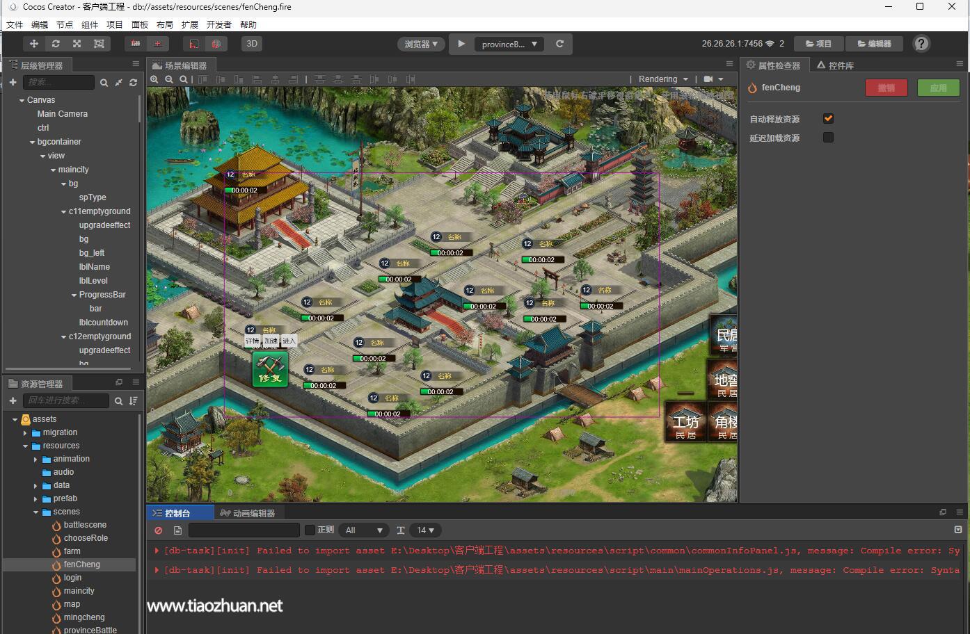
Task: Open the 浏览器 preview platform dropdown
Action: point(421,44)
